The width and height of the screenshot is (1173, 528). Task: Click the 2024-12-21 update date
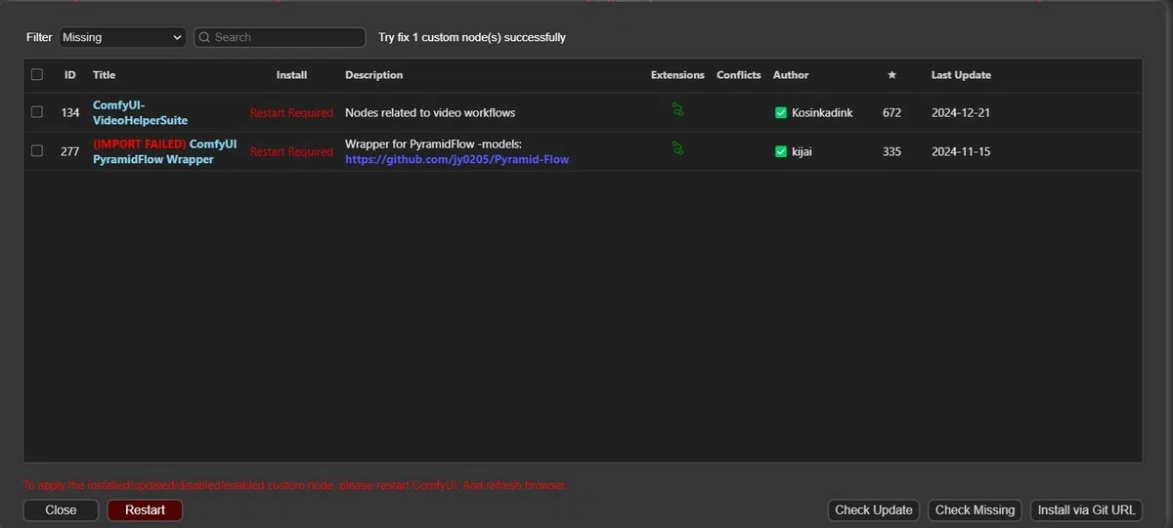pyautogui.click(x=961, y=112)
